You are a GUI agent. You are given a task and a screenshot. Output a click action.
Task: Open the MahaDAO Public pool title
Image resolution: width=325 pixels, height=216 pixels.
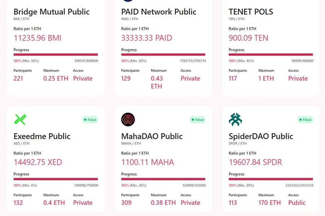(152, 136)
